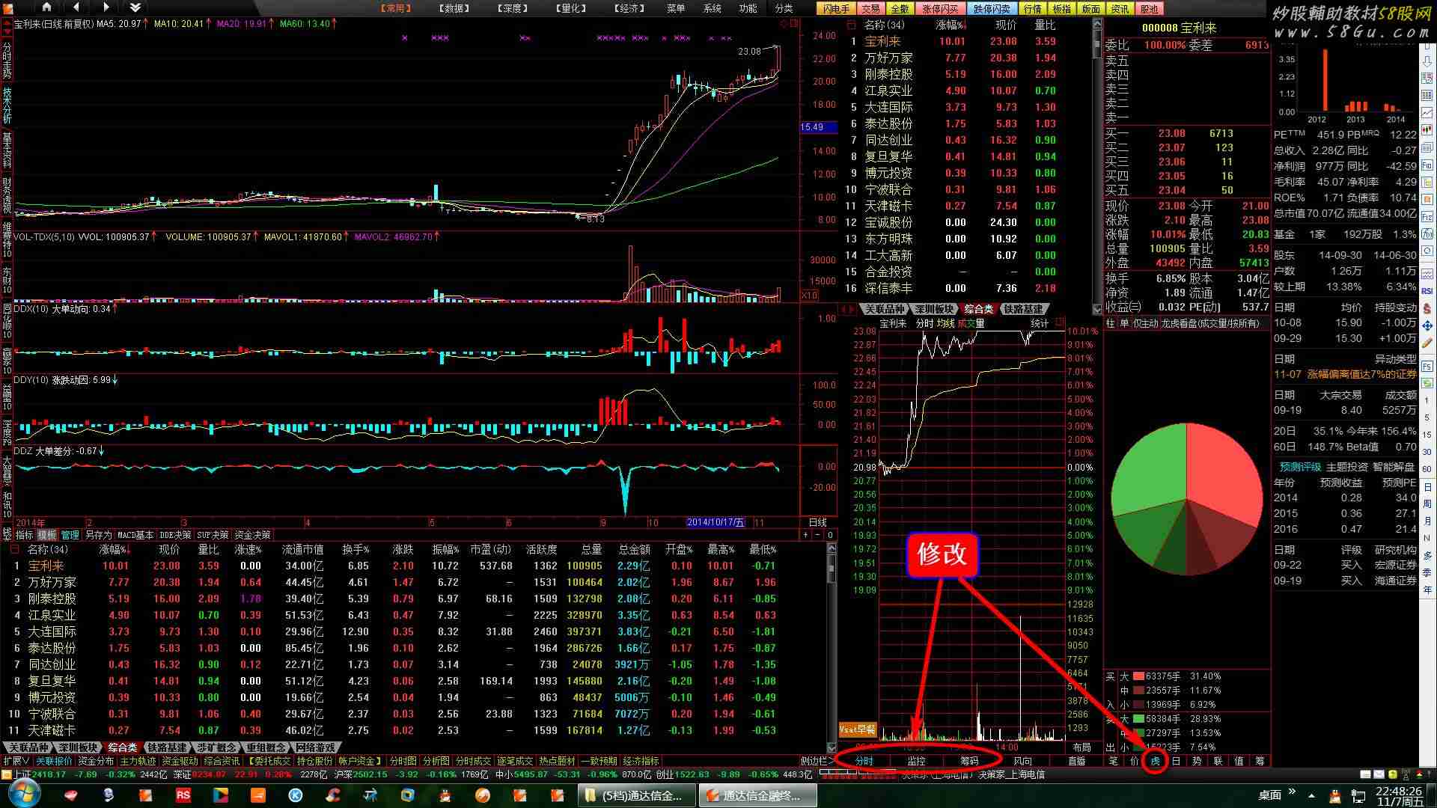The image size is (1437, 808).
Task: Open the 数据 menu group
Action: [x=454, y=8]
